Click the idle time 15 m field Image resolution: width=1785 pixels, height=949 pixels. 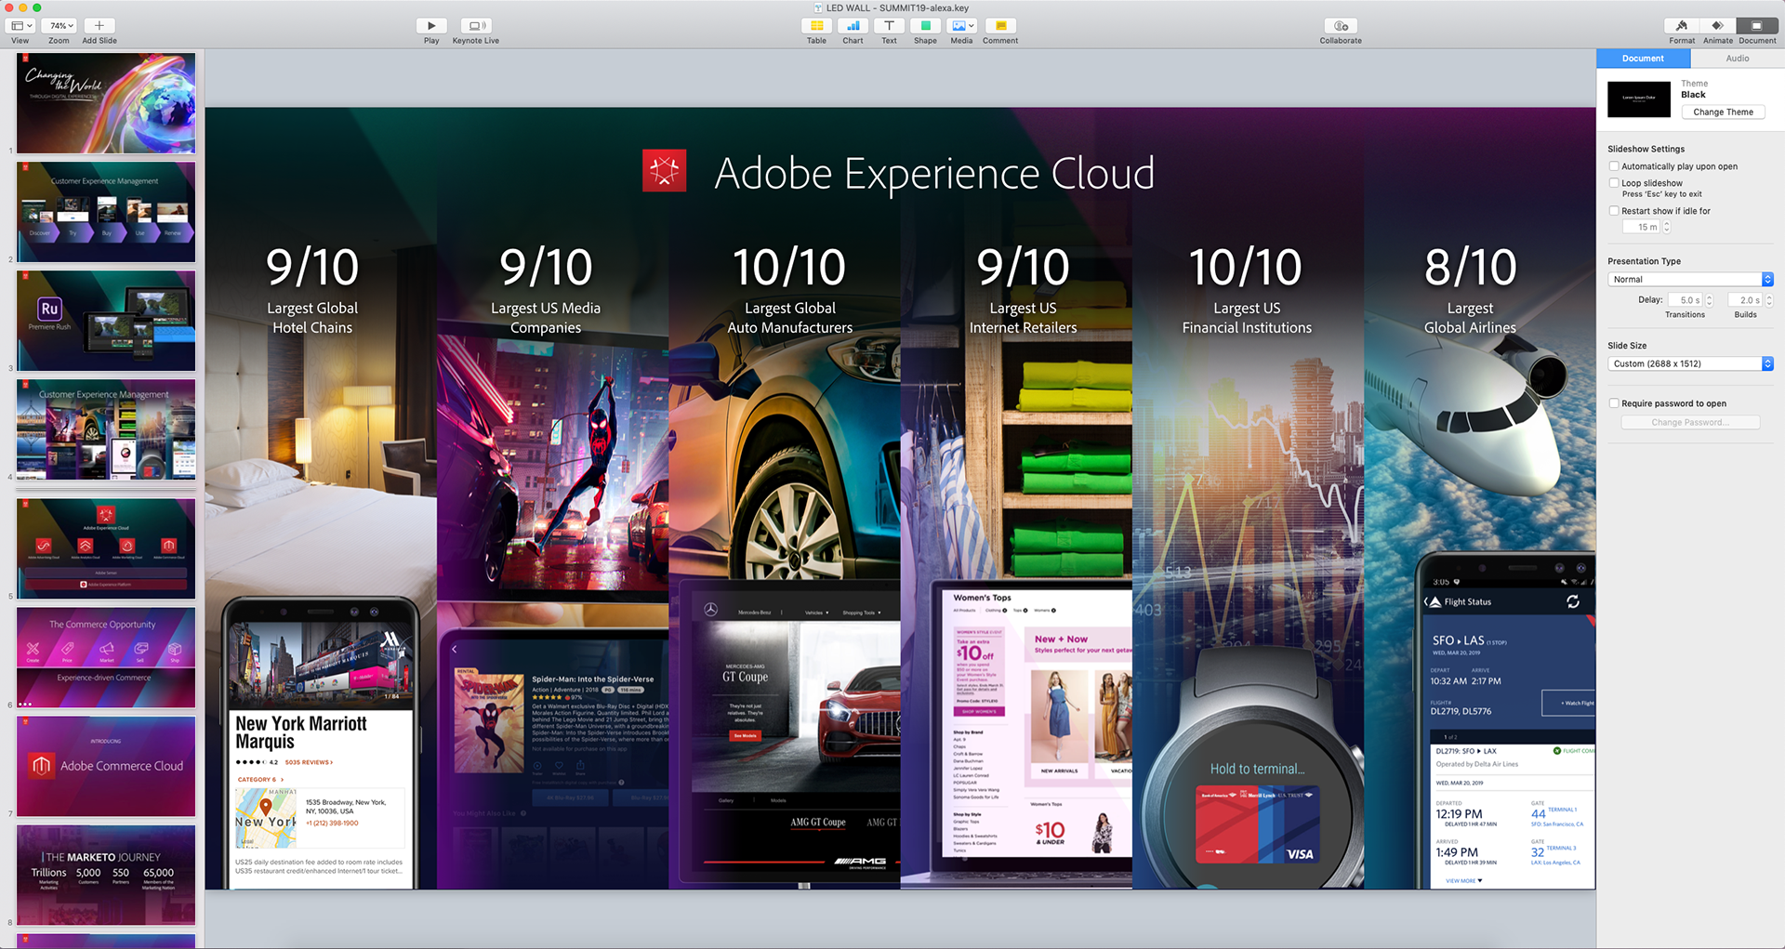click(x=1641, y=227)
